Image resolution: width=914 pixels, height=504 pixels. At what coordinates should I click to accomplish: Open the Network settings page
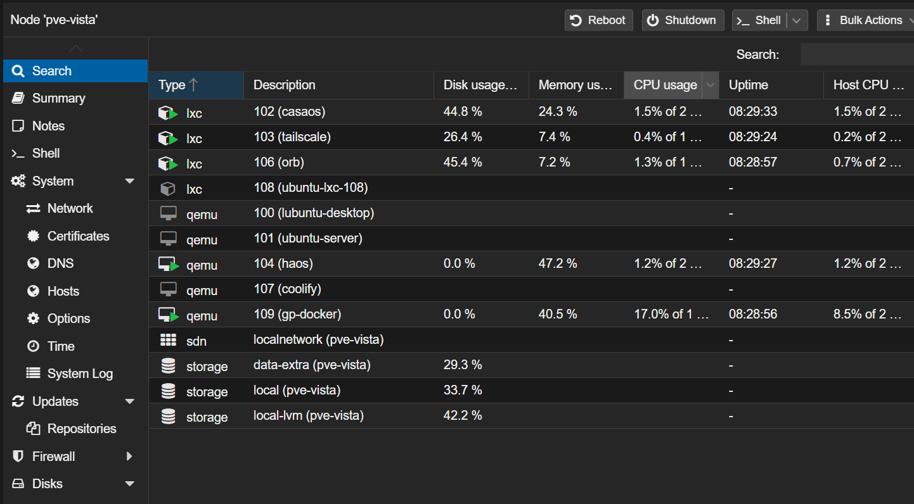(x=70, y=208)
